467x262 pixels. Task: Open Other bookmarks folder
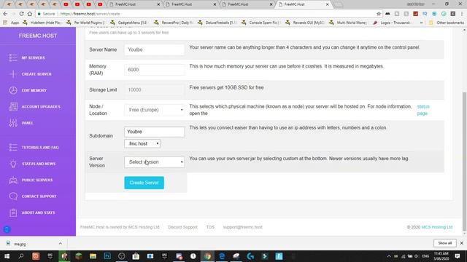(447, 23)
